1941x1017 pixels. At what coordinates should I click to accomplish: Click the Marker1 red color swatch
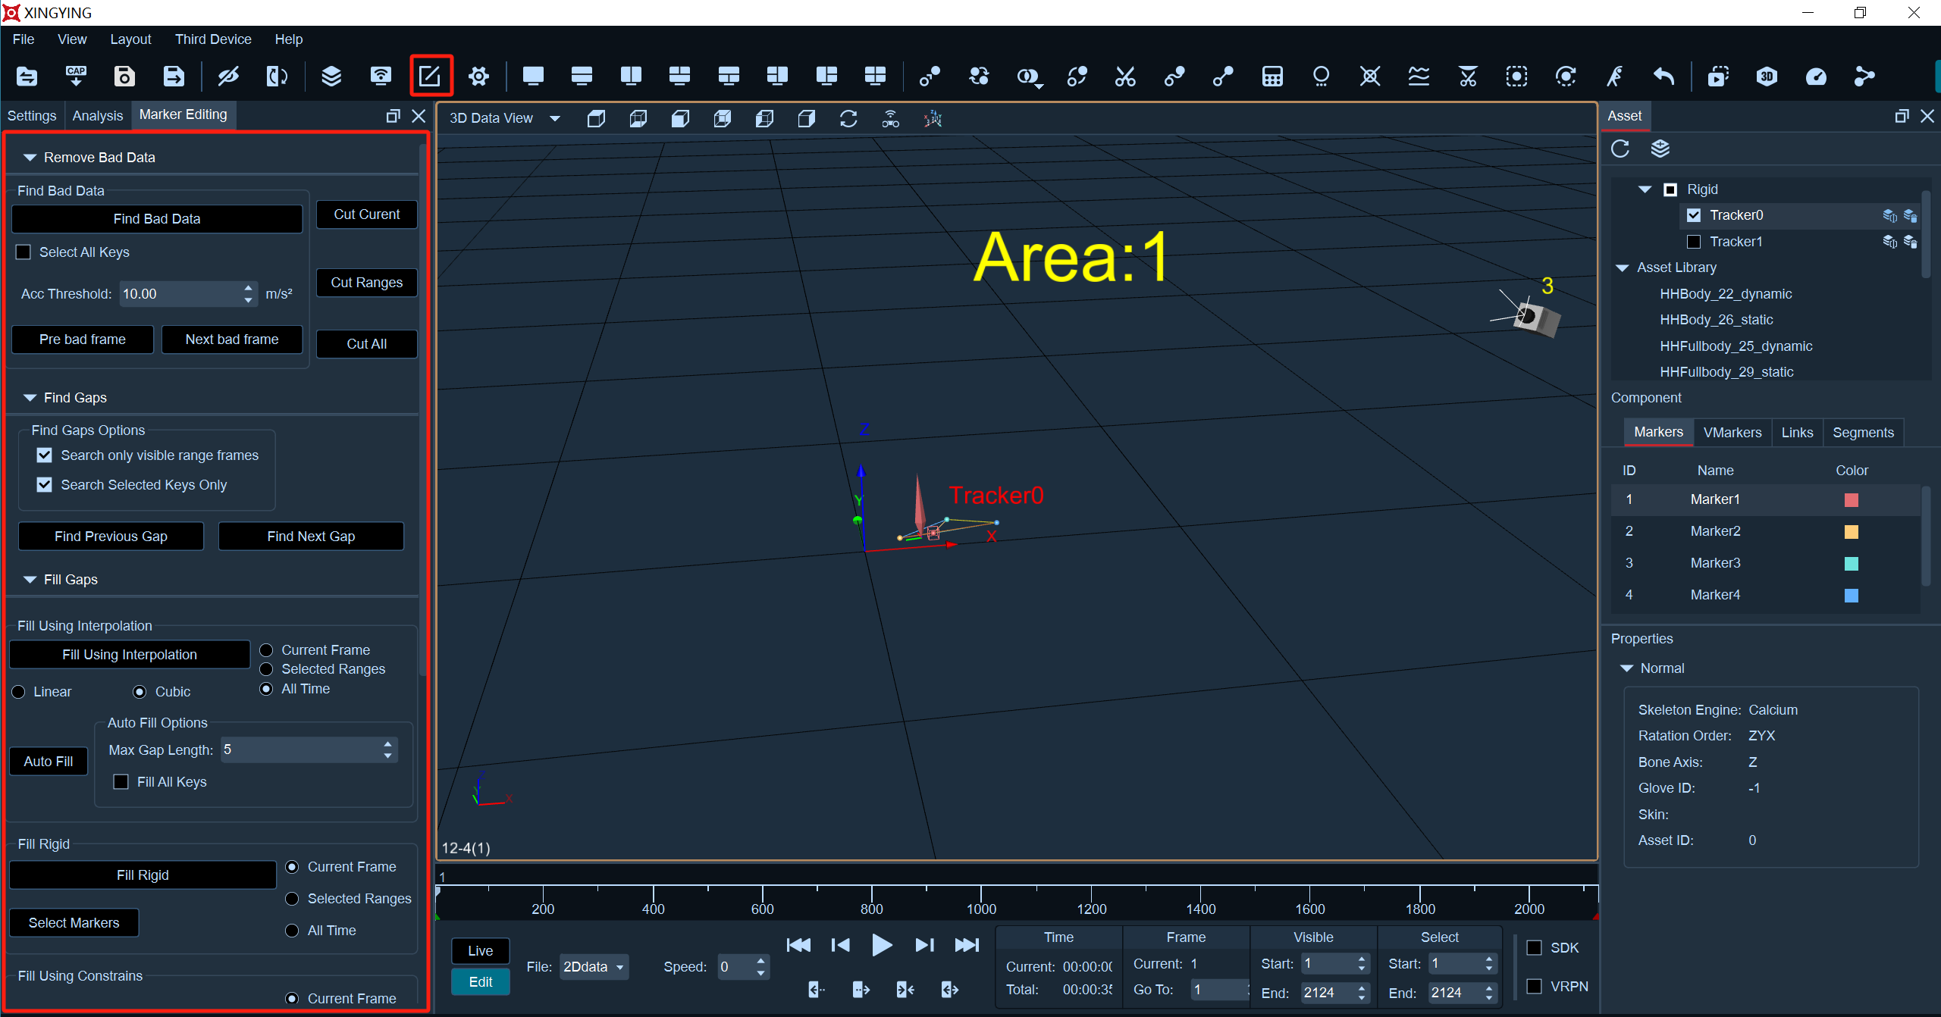1852,500
